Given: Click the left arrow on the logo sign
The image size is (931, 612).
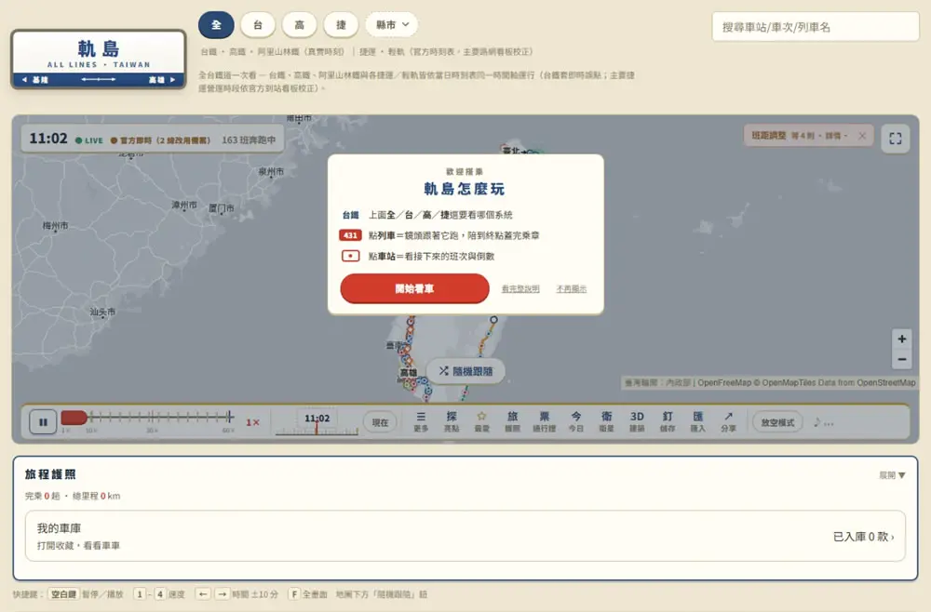Looking at the screenshot, I should [x=24, y=79].
